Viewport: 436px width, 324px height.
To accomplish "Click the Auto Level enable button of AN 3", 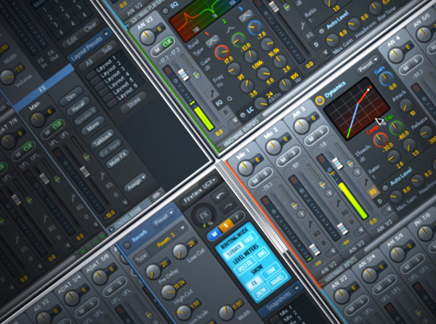I will (x=385, y=188).
